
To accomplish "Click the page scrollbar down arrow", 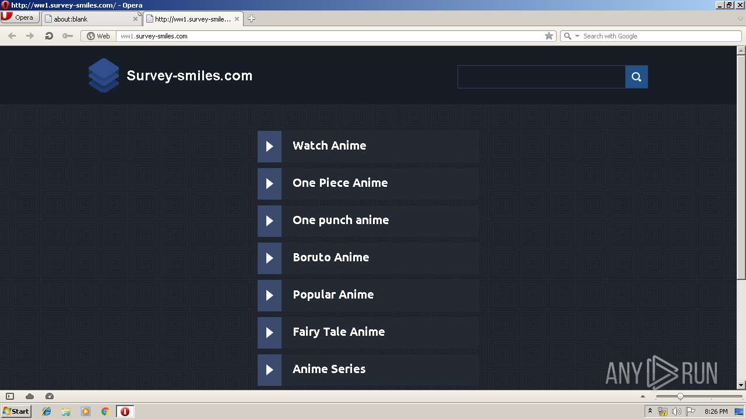I will click(741, 385).
